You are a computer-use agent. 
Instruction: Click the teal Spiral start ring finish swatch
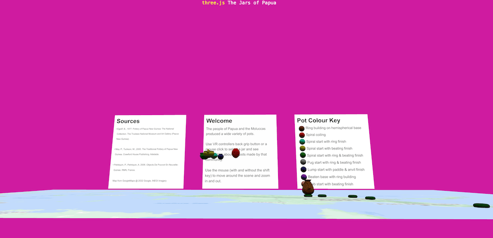point(302,142)
